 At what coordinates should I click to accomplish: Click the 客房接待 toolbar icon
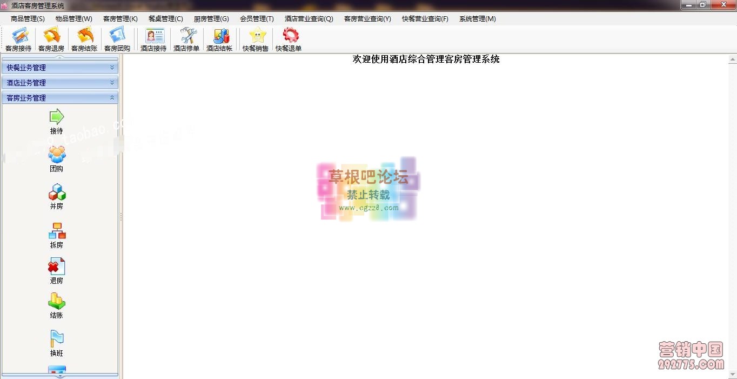tap(19, 39)
